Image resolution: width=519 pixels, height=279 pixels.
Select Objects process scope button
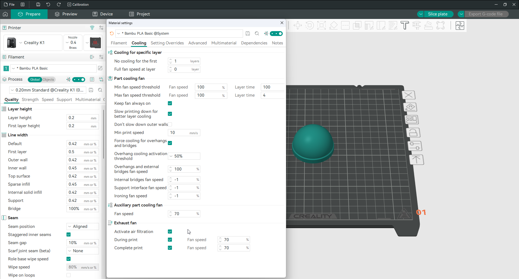pos(48,80)
